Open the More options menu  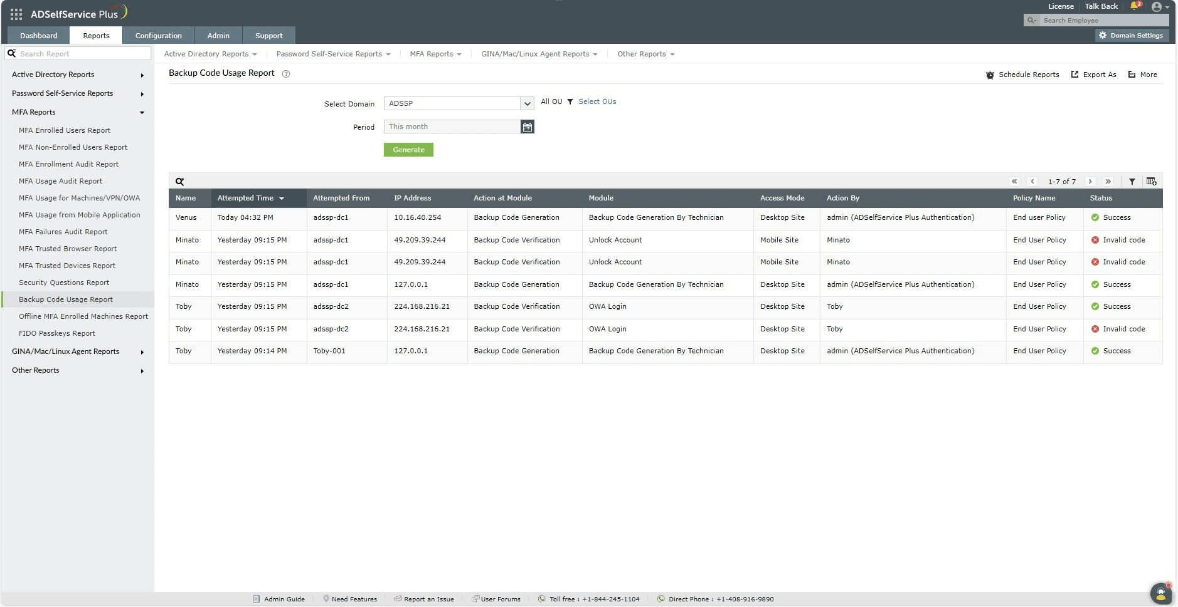(1143, 75)
